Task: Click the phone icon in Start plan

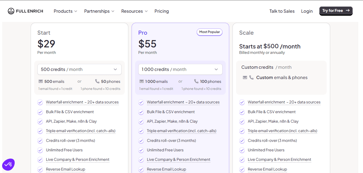Action: 97,81
